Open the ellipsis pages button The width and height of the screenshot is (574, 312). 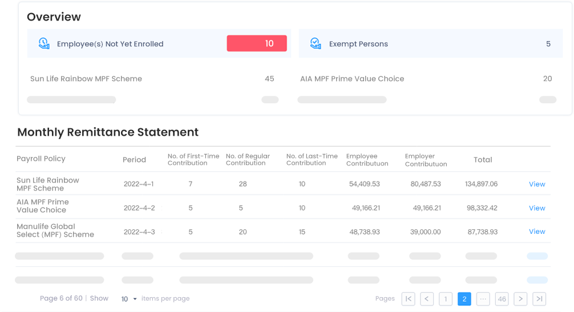(x=483, y=299)
